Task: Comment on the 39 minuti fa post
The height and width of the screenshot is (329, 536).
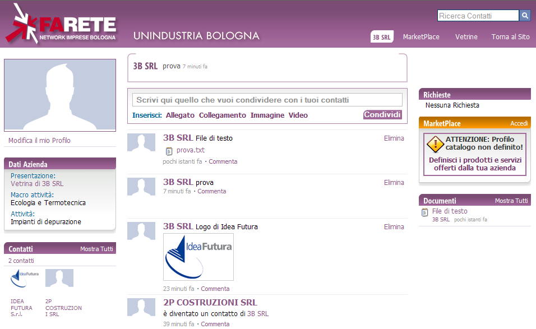Action: 215,324
